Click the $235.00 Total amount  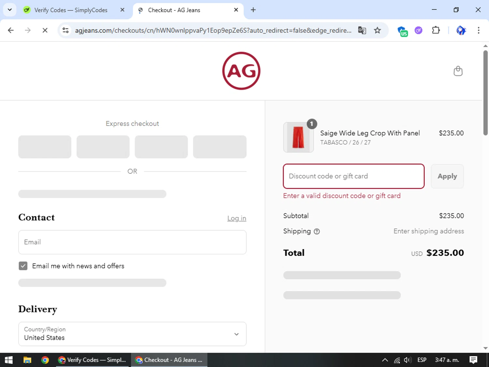click(x=445, y=253)
